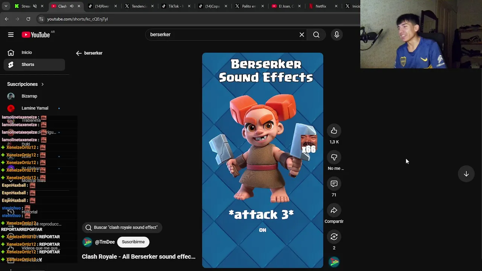Switch to the (14)River TikTok tab
Screen dimensions: 482x271
tap(102, 6)
